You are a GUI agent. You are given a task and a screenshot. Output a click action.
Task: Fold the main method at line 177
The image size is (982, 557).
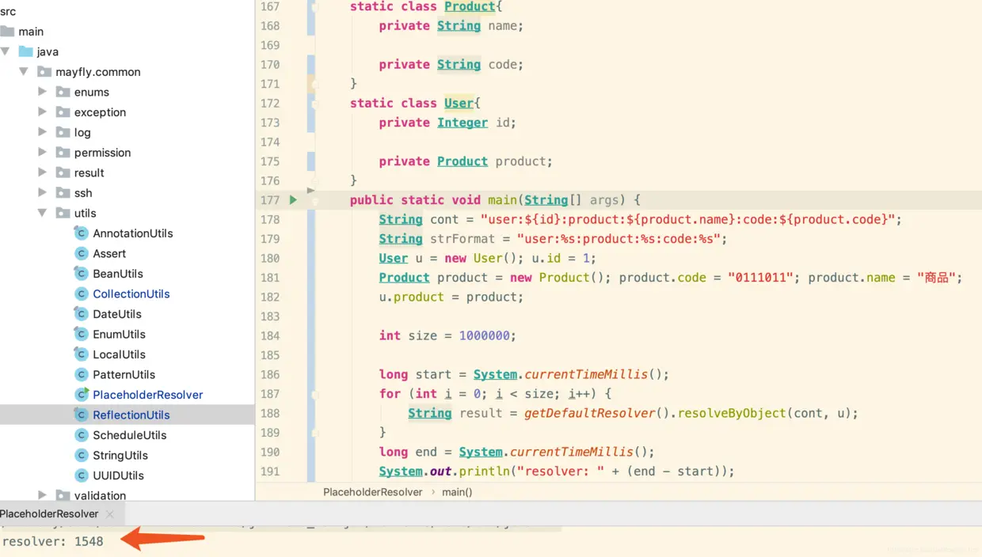(314, 202)
